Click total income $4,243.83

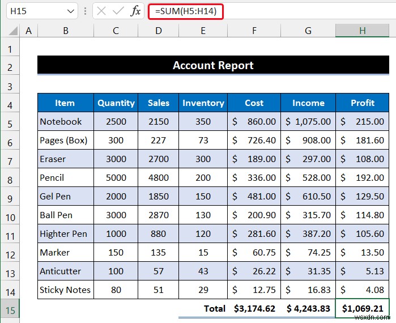pos(308,308)
